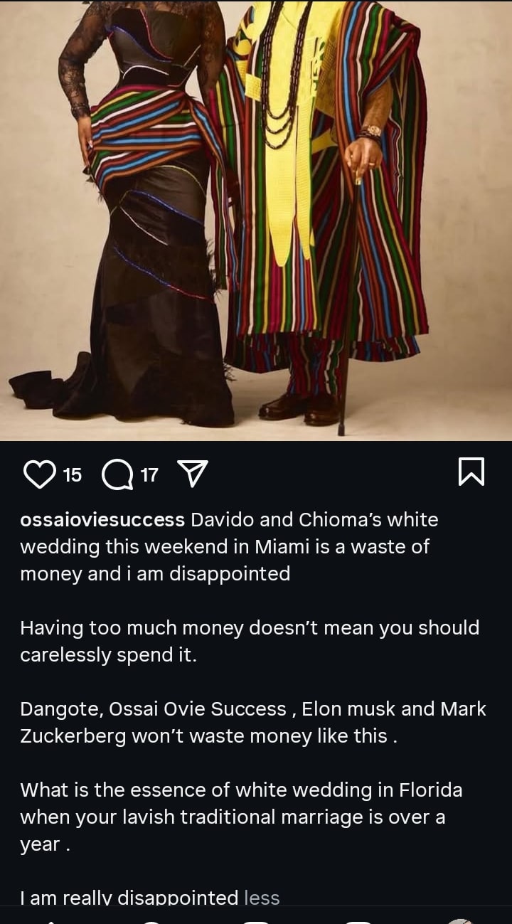The height and width of the screenshot is (924, 512).
Task: Like the post with the heart icon
Action: tap(40, 474)
